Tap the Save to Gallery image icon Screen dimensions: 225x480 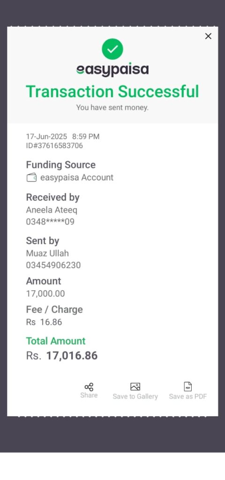[x=135, y=387]
